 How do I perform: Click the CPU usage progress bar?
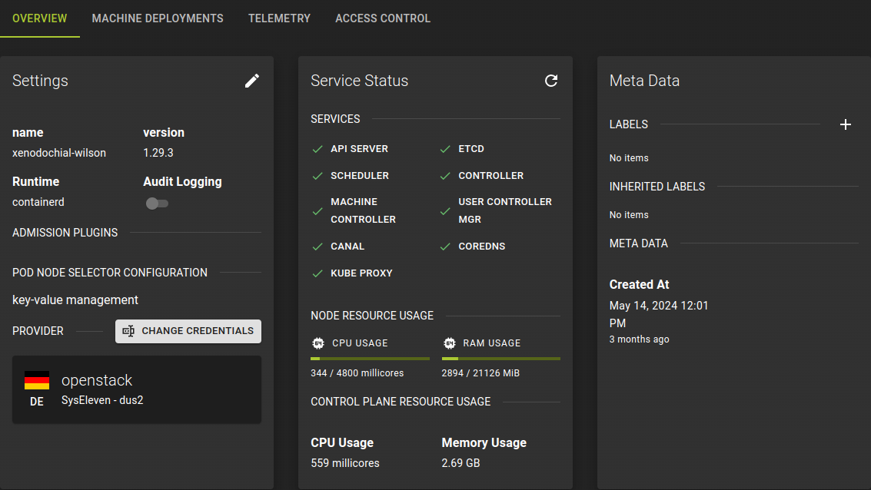tap(370, 358)
